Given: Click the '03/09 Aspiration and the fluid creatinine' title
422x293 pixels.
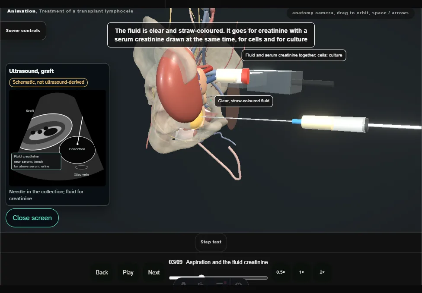Looking at the screenshot, I should 218,262.
